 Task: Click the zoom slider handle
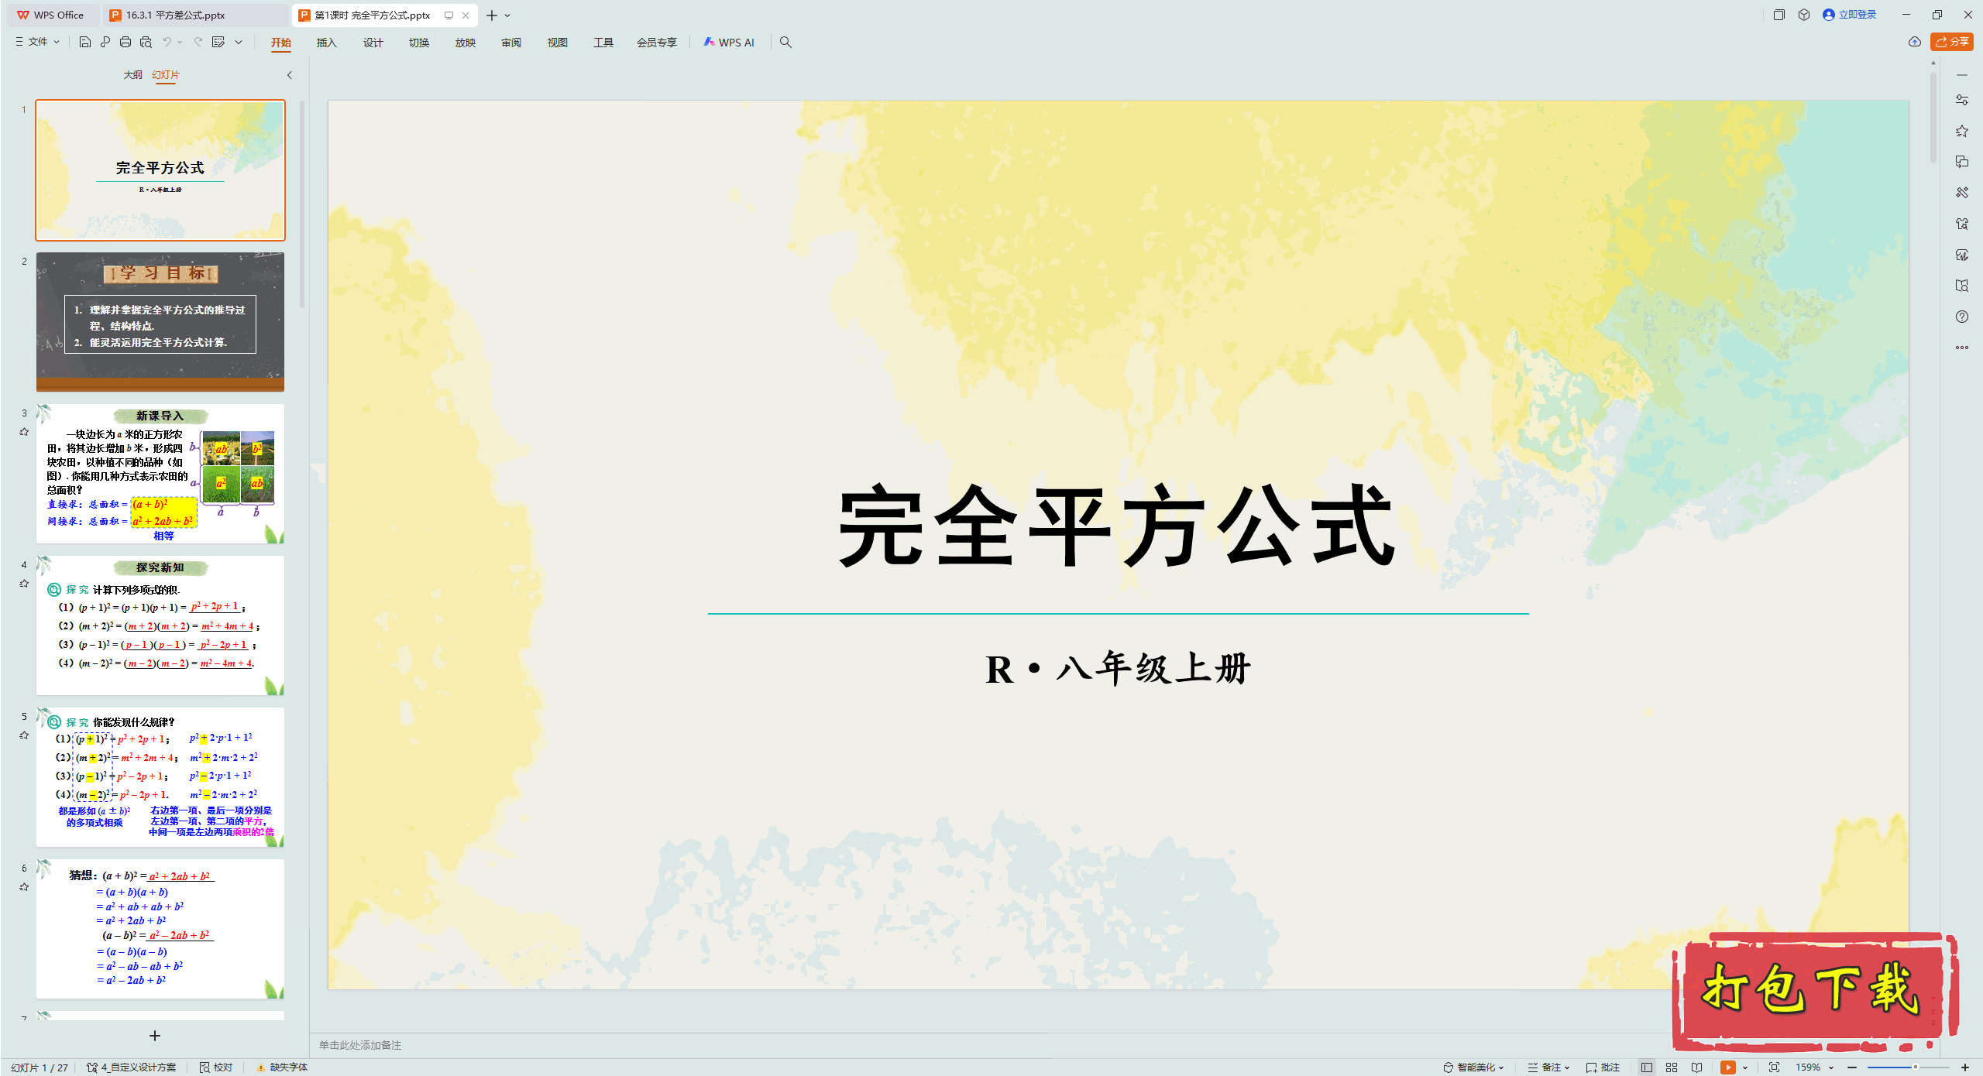[1915, 1067]
